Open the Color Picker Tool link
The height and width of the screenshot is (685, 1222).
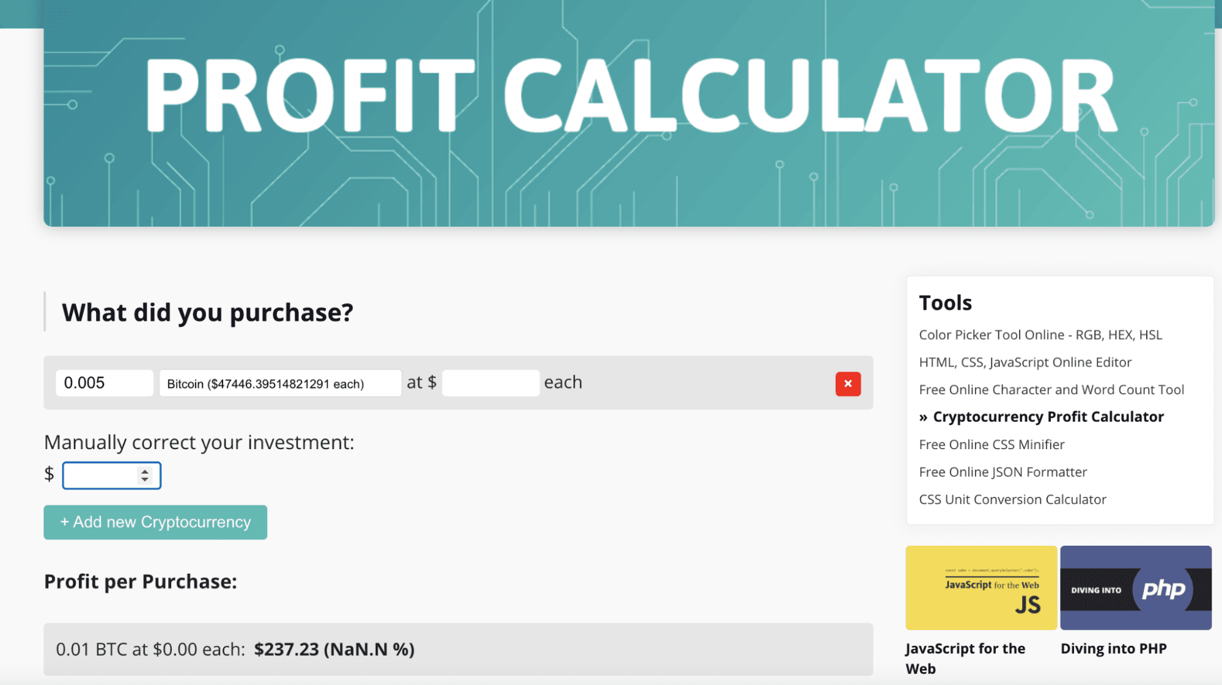point(1040,334)
